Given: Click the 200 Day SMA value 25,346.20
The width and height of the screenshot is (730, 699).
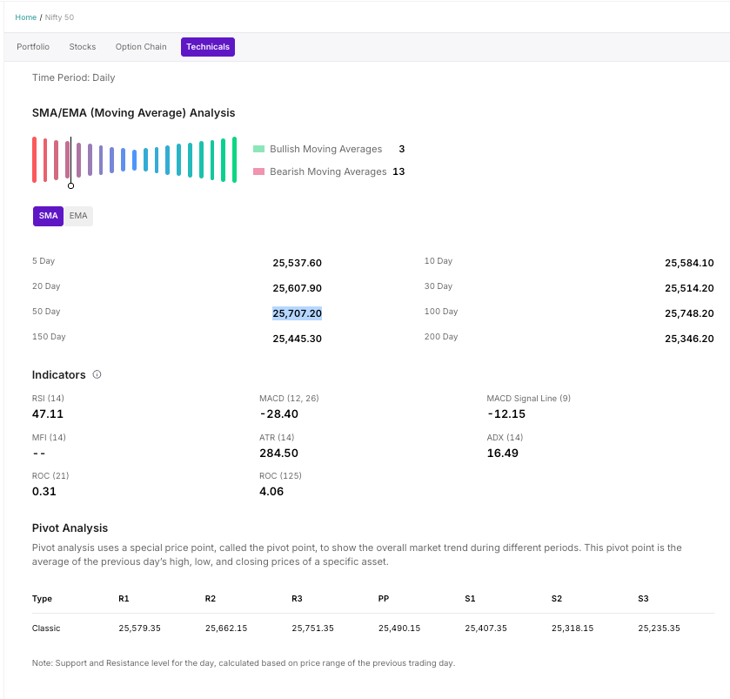Looking at the screenshot, I should point(689,339).
